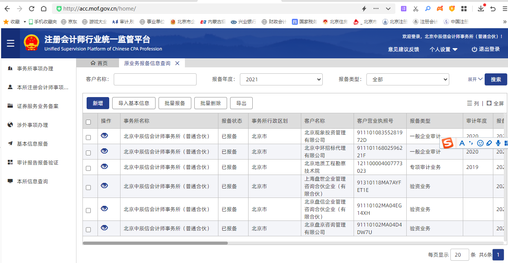The image size is (508, 263).
Task: Click the 退出登录 power icon
Action: pyautogui.click(x=474, y=49)
